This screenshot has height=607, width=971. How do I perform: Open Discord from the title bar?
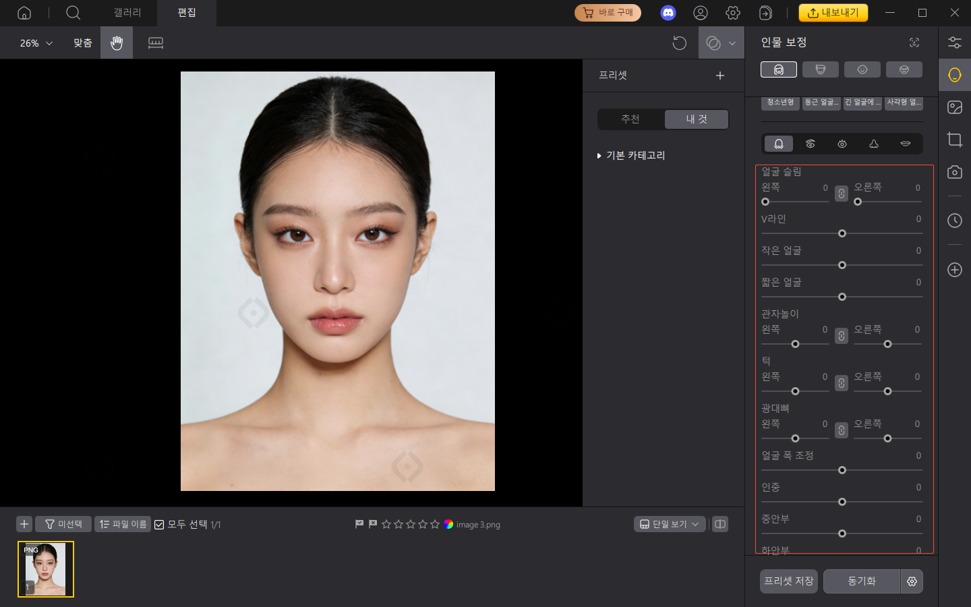(668, 12)
